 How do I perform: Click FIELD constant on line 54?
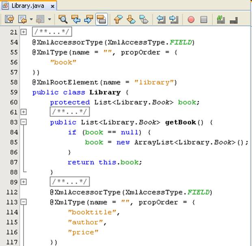(x=181, y=42)
